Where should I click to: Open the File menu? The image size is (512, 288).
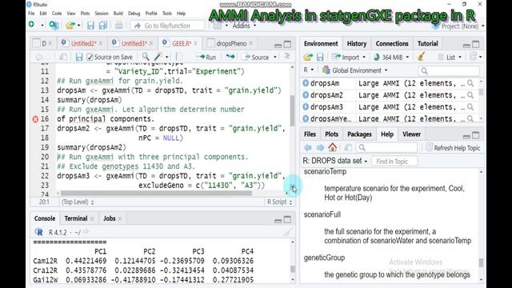(31, 14)
